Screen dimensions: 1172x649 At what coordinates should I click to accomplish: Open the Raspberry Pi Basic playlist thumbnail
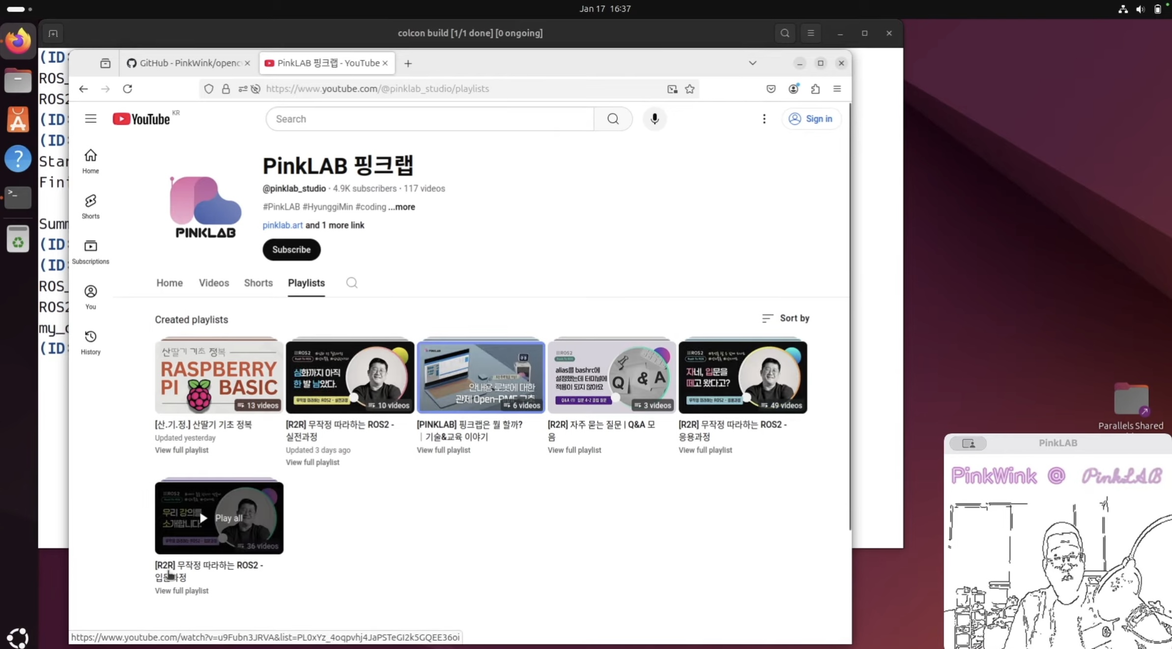tap(219, 376)
